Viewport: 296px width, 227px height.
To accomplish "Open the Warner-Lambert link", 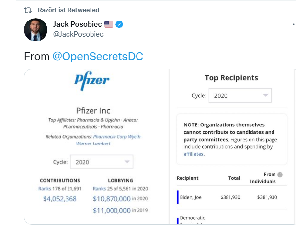I will 93,144.
